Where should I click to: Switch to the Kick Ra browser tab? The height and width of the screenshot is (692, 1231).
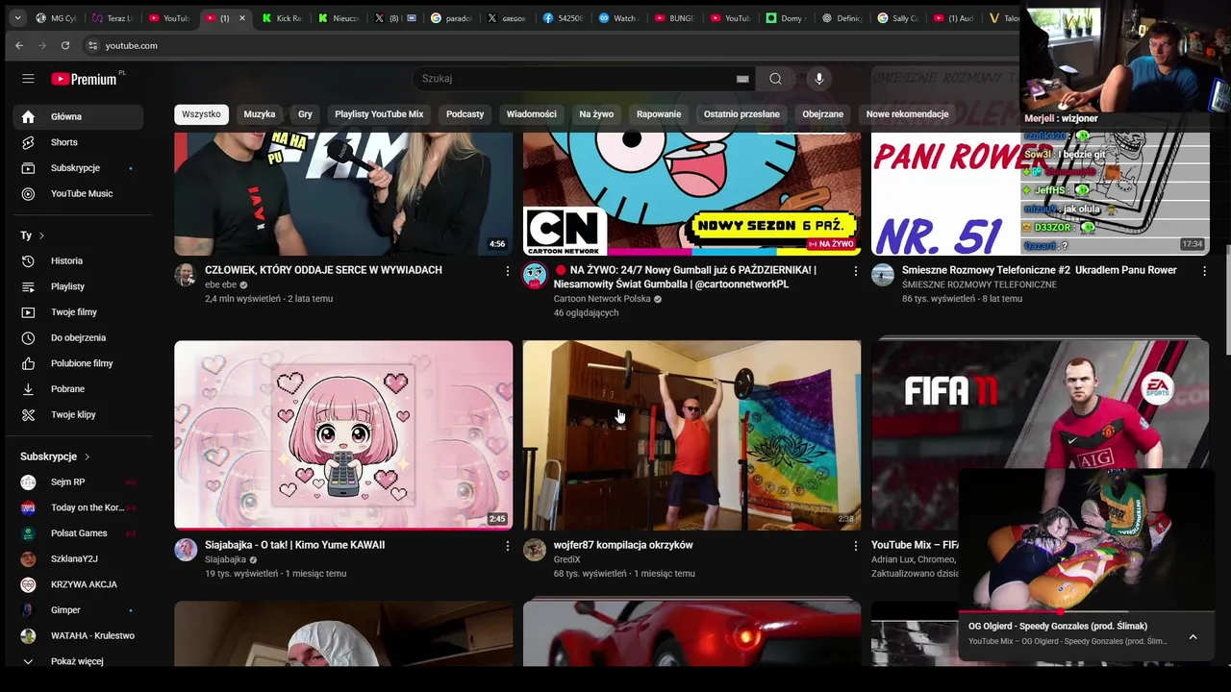[x=283, y=18]
